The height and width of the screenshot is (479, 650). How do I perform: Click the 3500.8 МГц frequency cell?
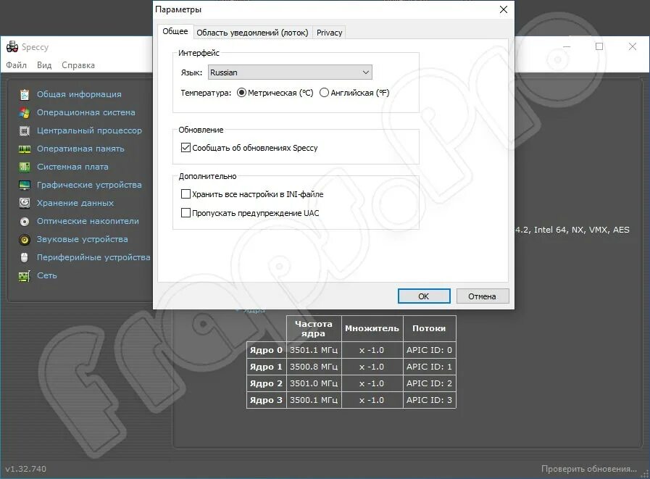click(x=314, y=367)
